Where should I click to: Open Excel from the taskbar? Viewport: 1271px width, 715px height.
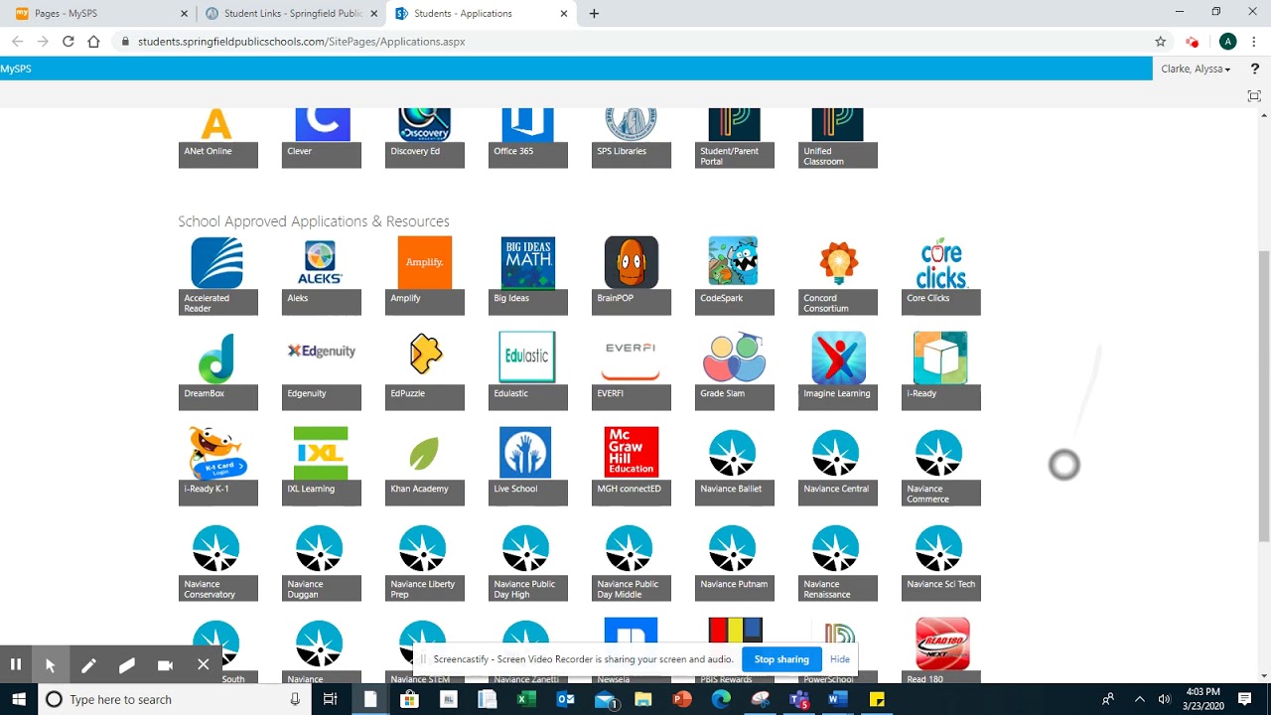tap(526, 699)
